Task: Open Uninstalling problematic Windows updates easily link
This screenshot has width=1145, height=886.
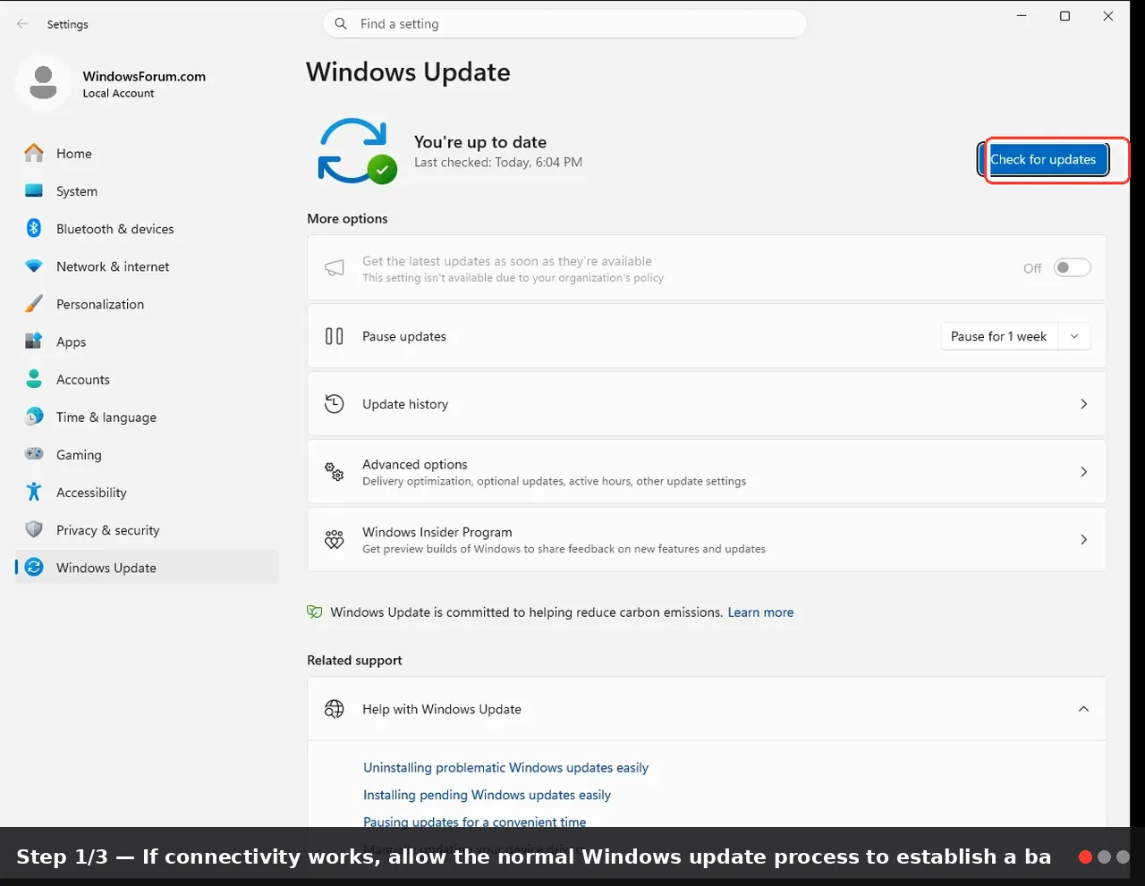Action: point(505,768)
